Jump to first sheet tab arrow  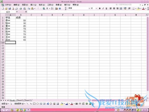[x=1, y=100]
